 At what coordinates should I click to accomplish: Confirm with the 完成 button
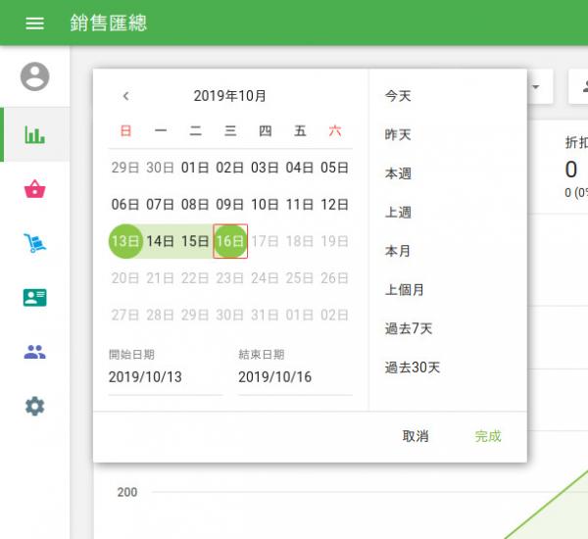coord(488,436)
